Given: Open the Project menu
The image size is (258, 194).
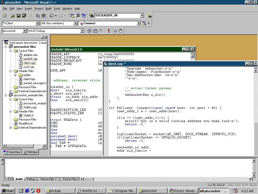Looking at the screenshot, I should tap(39, 9).
